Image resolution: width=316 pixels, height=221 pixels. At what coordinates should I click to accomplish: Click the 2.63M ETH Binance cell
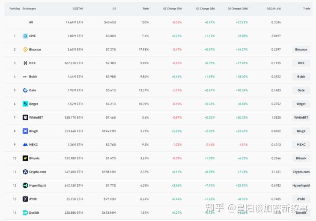coord(75,49)
